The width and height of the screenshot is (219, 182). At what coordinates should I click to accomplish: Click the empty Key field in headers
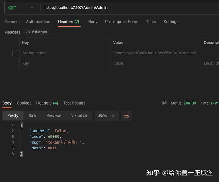tap(64, 63)
